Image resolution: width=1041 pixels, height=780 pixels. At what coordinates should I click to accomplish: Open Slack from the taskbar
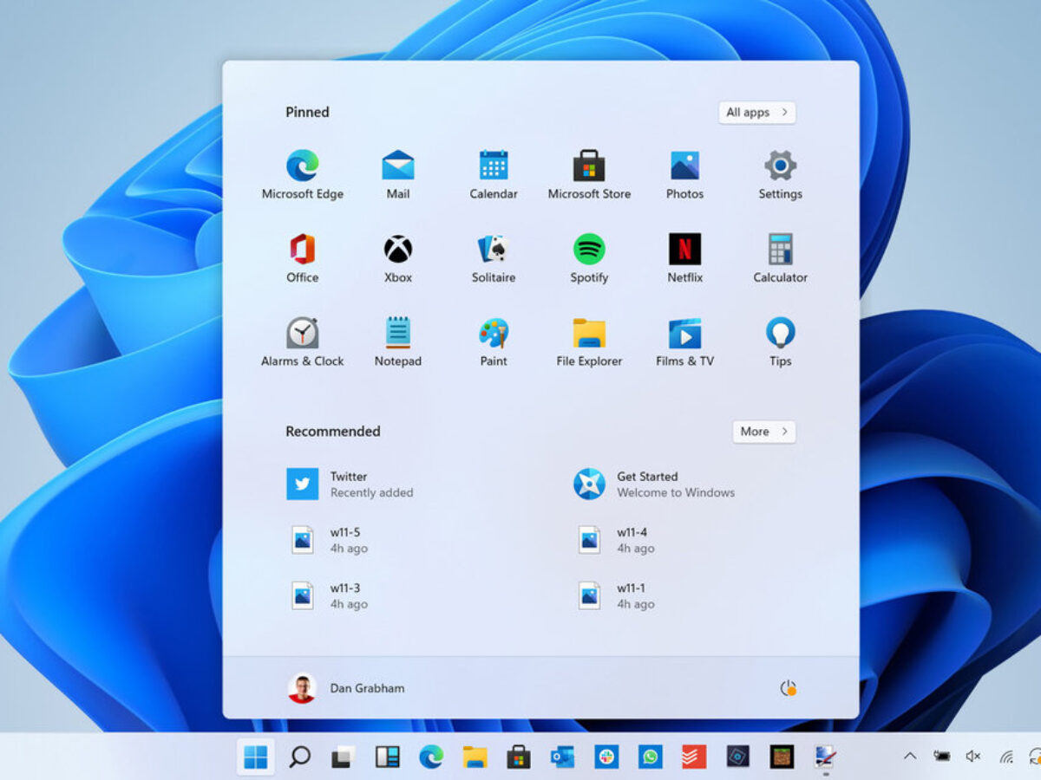(x=606, y=757)
